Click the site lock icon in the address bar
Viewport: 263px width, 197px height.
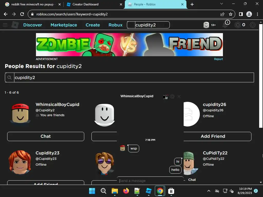[32, 14]
